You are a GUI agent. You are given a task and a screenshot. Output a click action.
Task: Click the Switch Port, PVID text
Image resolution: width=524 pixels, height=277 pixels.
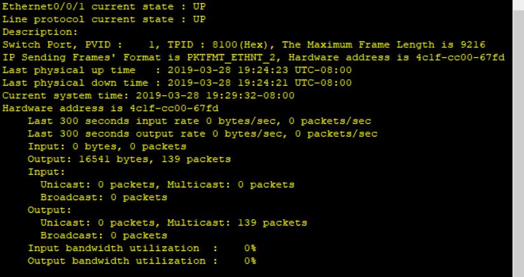(62, 45)
